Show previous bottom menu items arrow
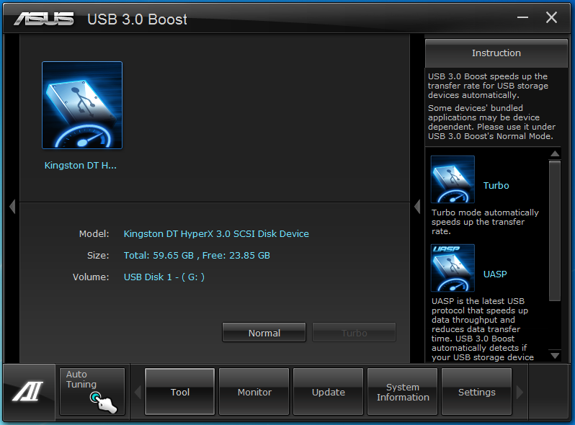This screenshot has height=425, width=575. click(x=138, y=392)
